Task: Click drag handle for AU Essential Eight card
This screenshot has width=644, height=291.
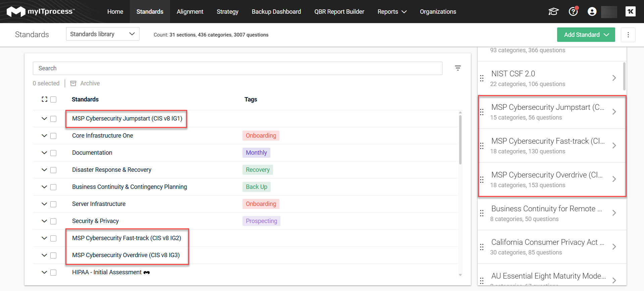Action: [x=482, y=281]
